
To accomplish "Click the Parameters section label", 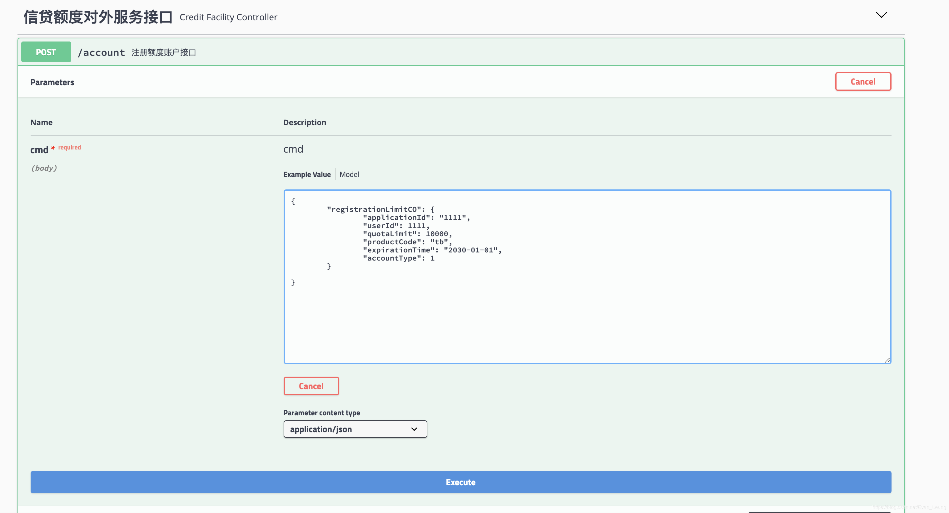I will tap(52, 82).
